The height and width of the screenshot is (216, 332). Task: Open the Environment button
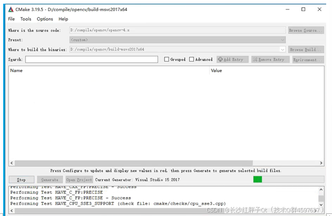pos(308,60)
